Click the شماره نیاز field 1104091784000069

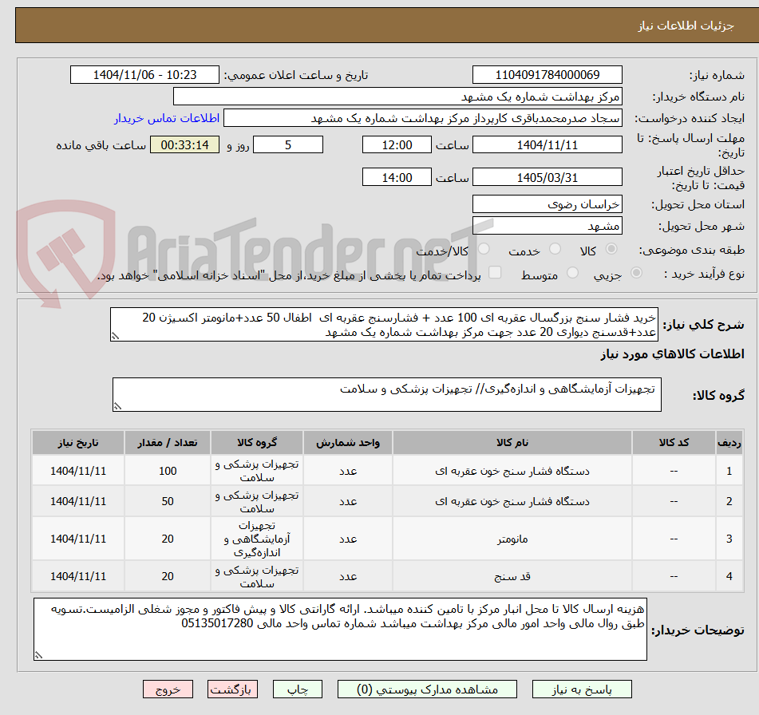pos(547,75)
